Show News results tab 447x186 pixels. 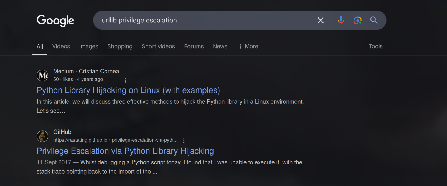coord(220,46)
